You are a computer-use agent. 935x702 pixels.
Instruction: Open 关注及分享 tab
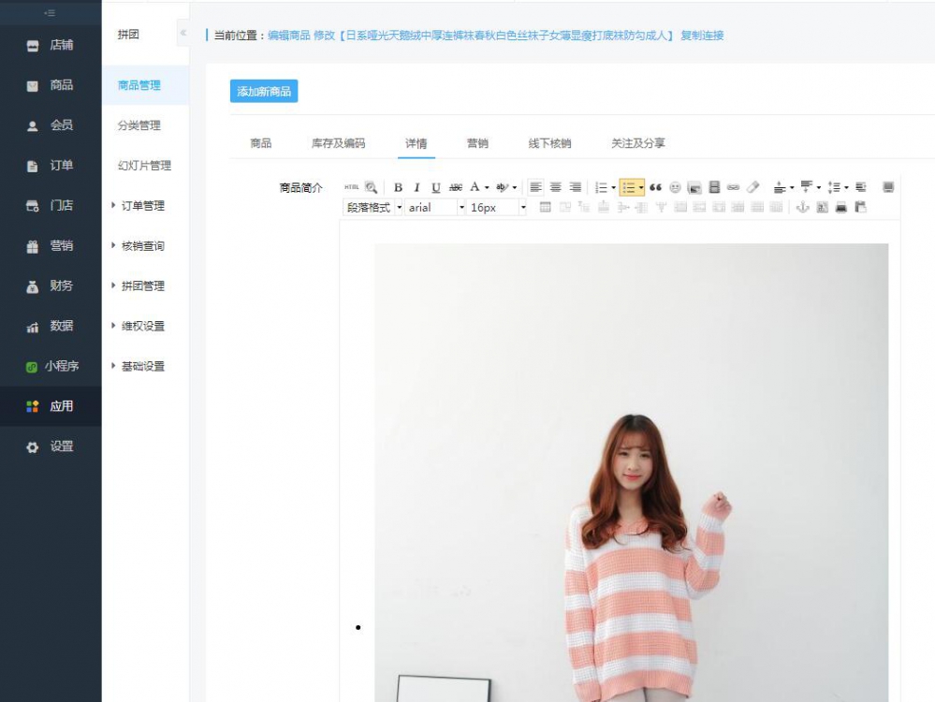(x=637, y=143)
